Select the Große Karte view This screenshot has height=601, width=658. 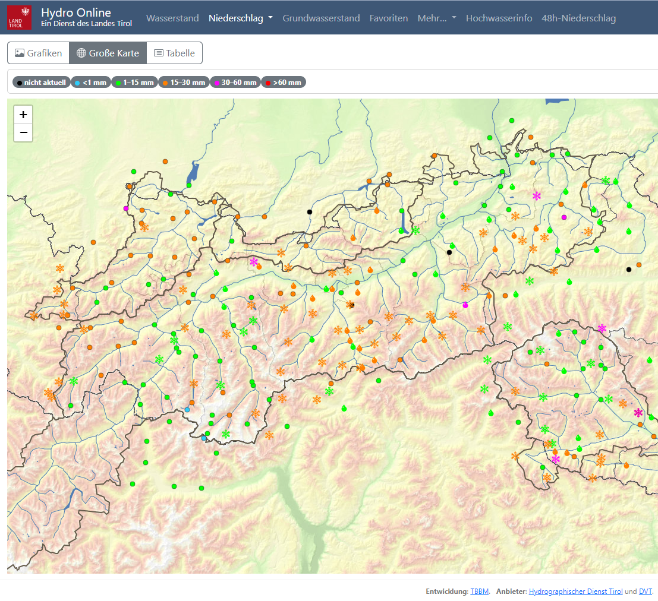pyautogui.click(x=108, y=53)
